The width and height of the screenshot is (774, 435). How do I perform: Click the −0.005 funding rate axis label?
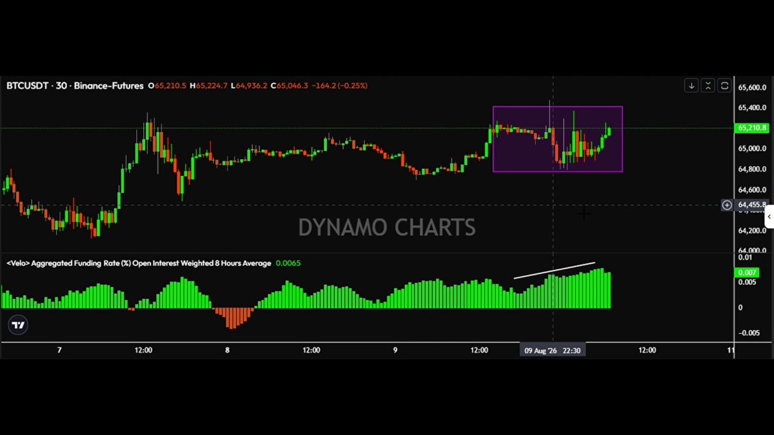749,333
